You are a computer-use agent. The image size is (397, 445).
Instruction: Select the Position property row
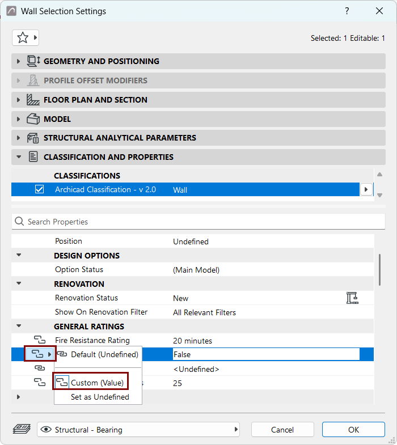[192, 241]
